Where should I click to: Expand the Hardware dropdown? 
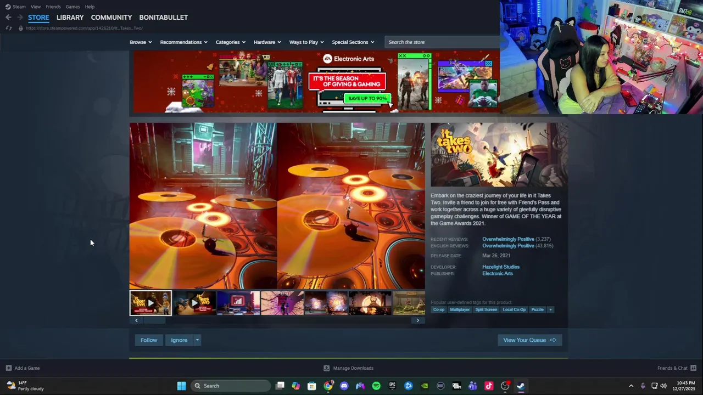(x=267, y=42)
